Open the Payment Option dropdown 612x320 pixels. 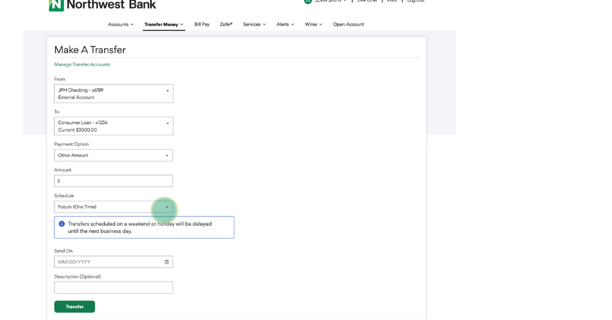[x=113, y=155]
